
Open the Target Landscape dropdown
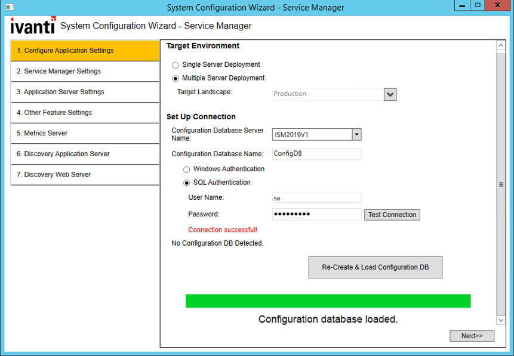[x=390, y=94]
